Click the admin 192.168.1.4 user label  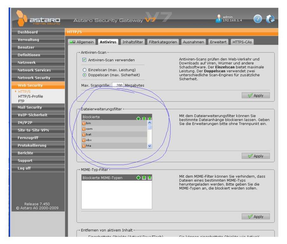232,18
